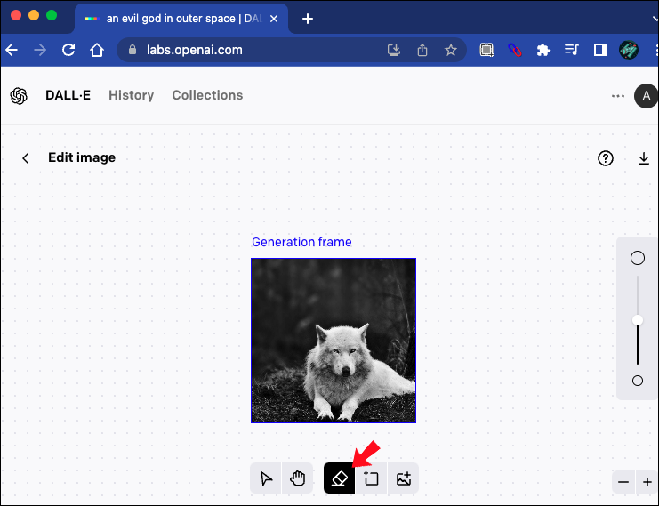Image resolution: width=659 pixels, height=506 pixels.
Task: Go back using the Edit image arrow
Action: click(x=26, y=158)
